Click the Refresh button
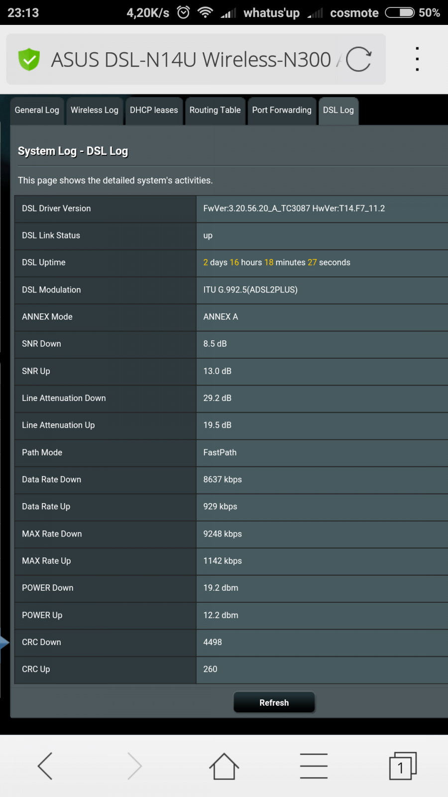This screenshot has height=797, width=448. tap(274, 702)
